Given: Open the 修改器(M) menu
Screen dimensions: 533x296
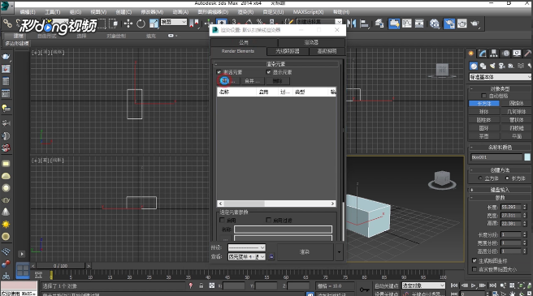Looking at the screenshot, I should click(x=152, y=12).
